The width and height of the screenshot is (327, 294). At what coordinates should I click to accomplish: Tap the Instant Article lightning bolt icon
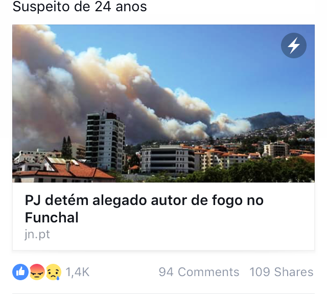coord(294,46)
